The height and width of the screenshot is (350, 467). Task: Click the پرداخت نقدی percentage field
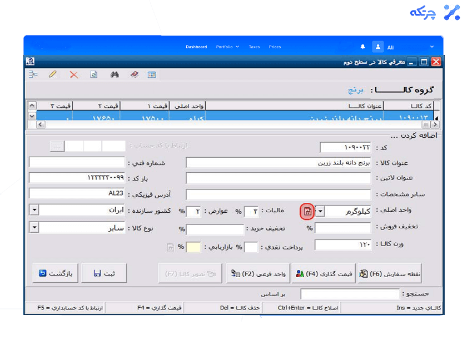(251, 247)
